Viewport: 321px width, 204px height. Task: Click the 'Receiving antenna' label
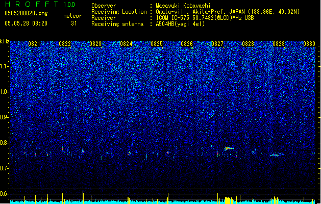117,24
